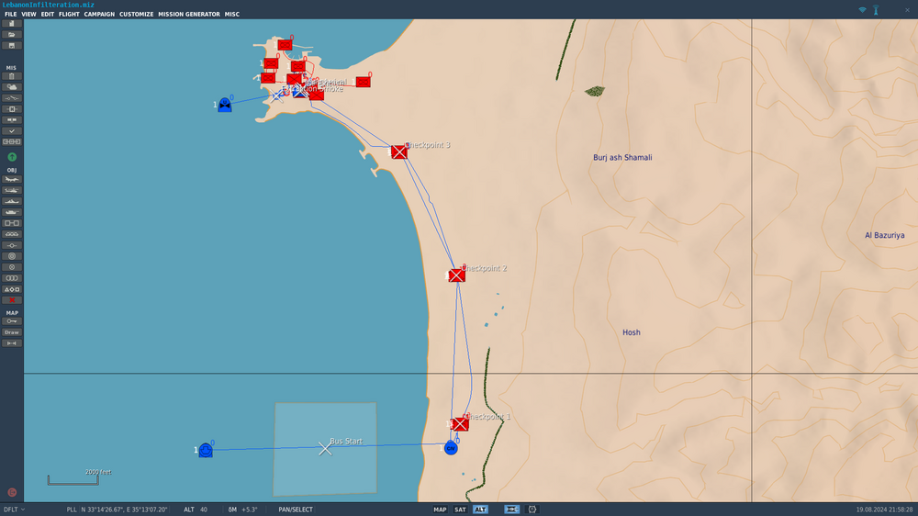Select the Helicopter group tool
This screenshot has height=516, width=918.
12,190
